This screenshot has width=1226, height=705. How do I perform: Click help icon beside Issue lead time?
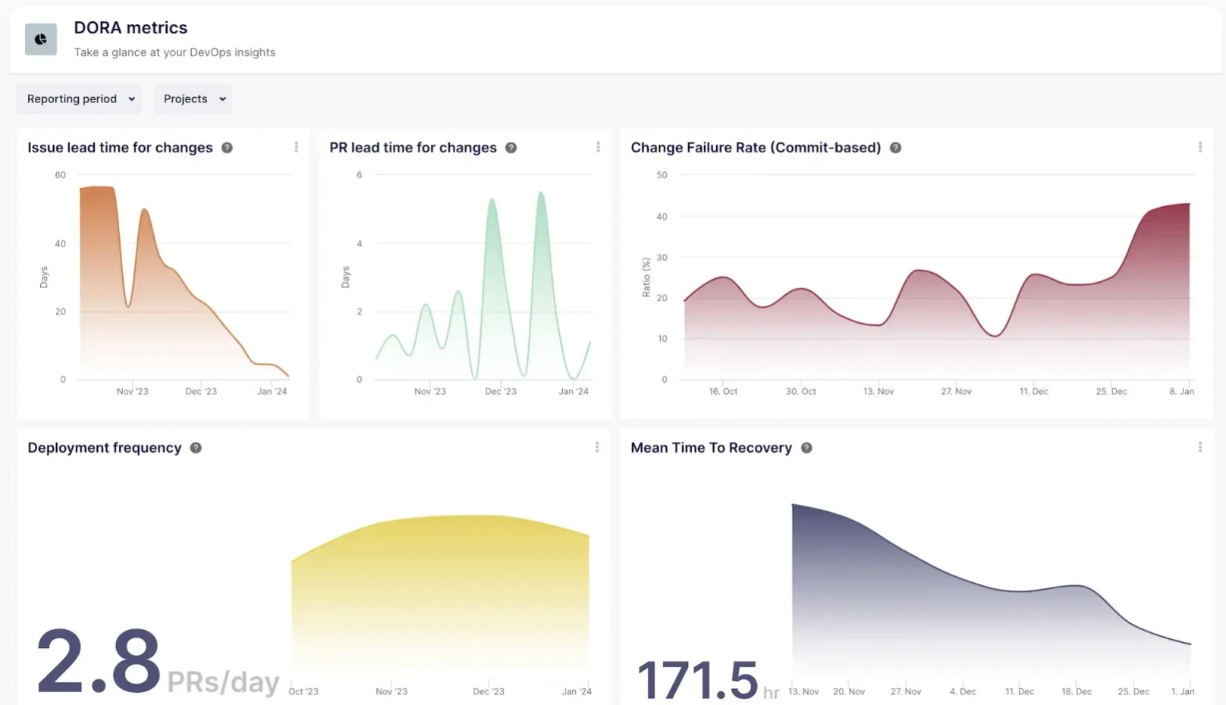(x=227, y=148)
